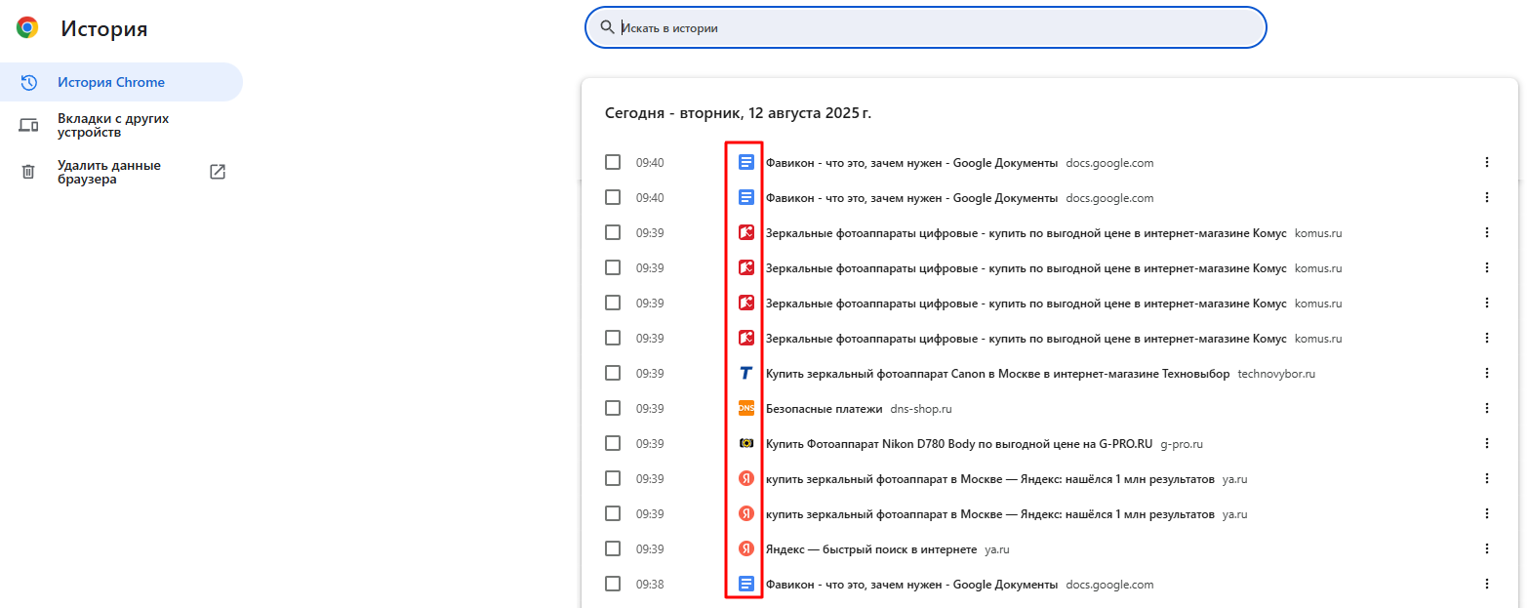1530x608 pixels.
Task: Check the 09:38 Google Документы entry
Action: point(613,584)
